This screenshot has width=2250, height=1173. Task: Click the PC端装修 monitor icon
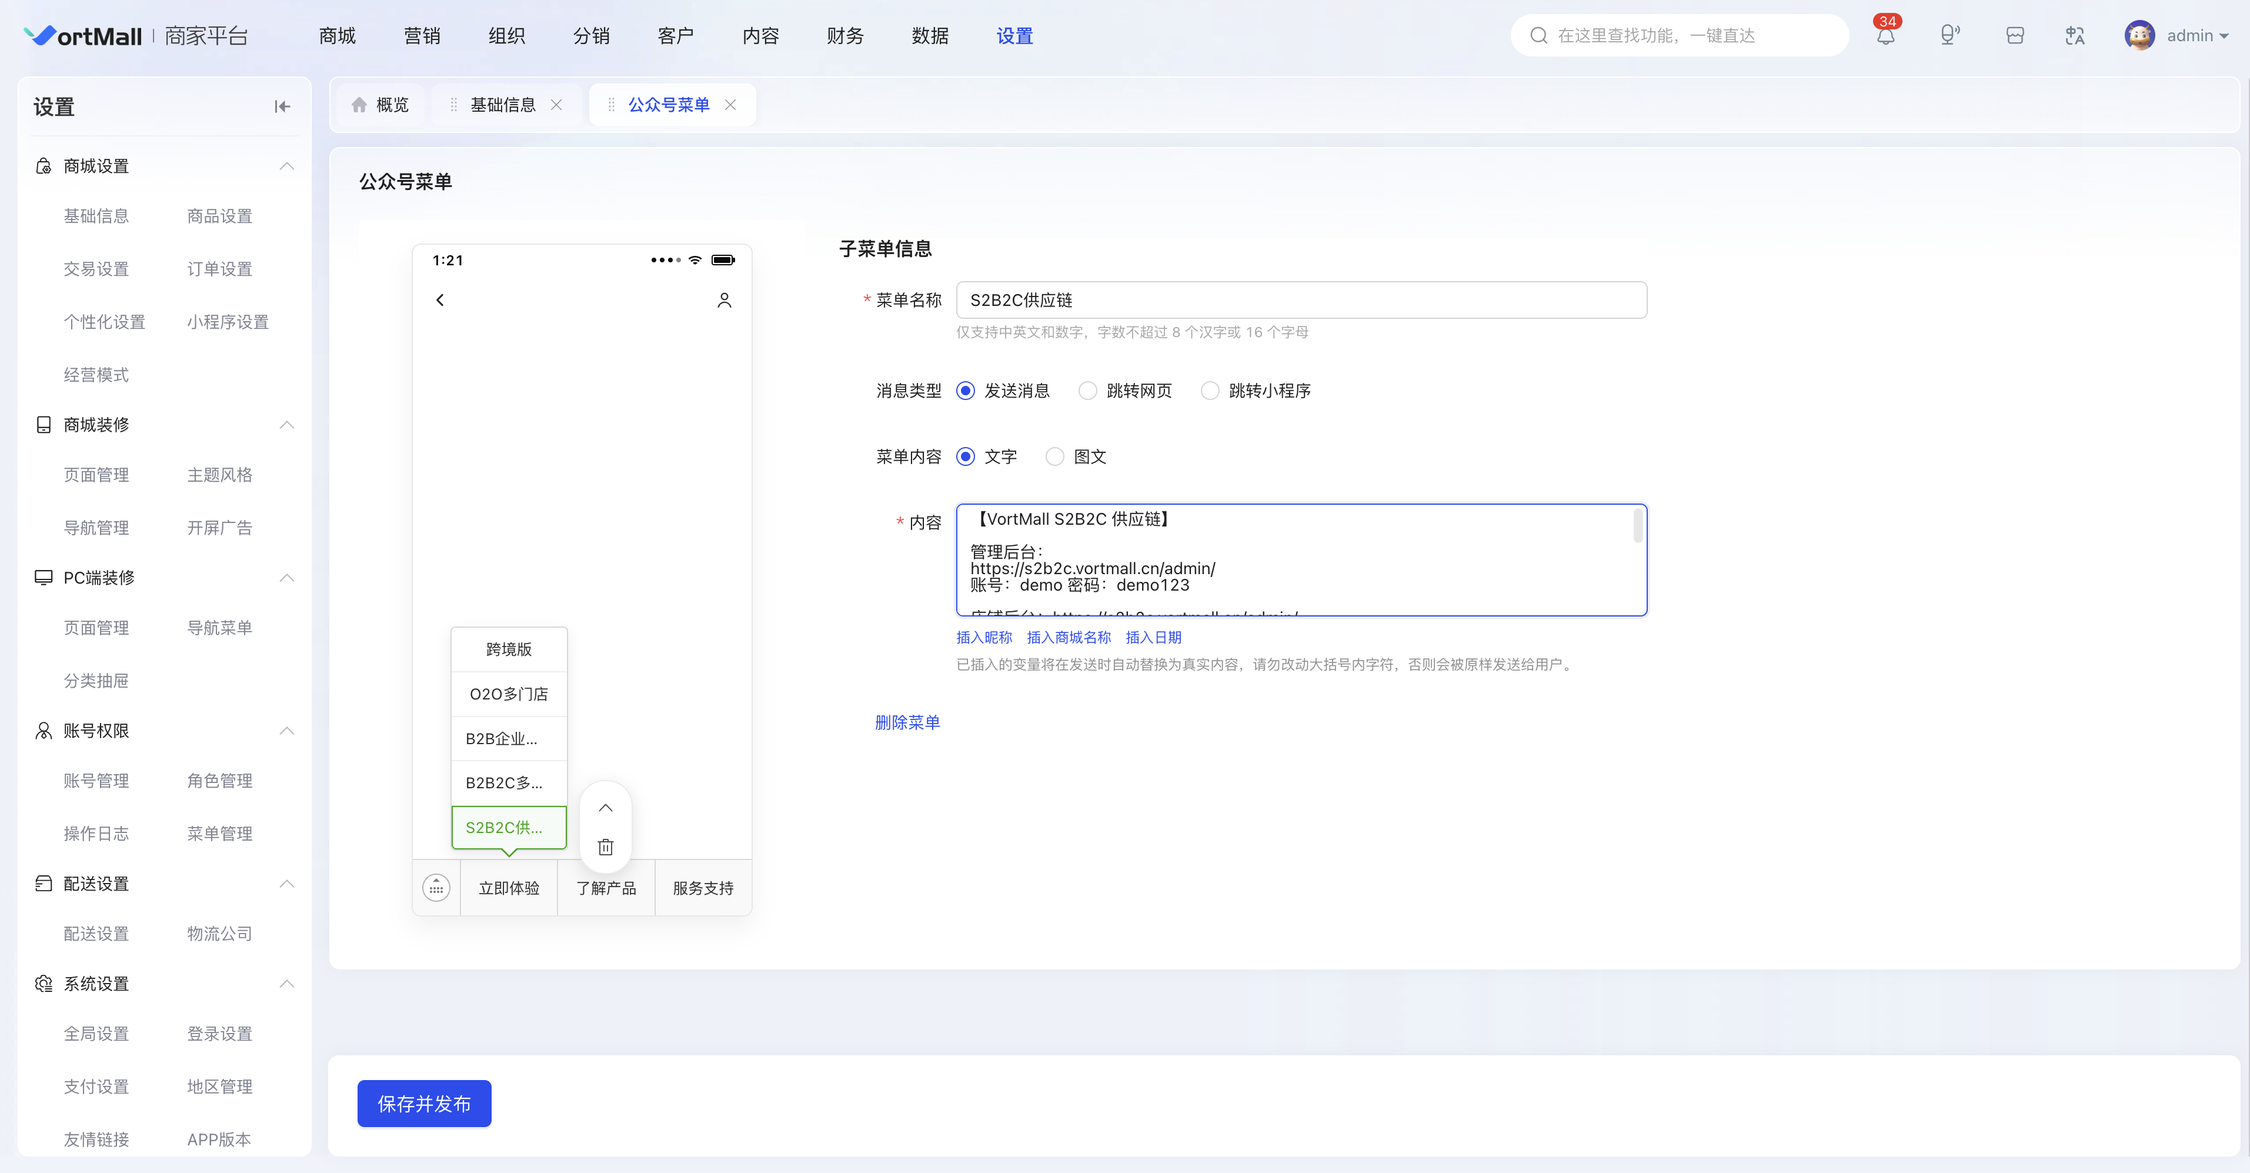43,578
